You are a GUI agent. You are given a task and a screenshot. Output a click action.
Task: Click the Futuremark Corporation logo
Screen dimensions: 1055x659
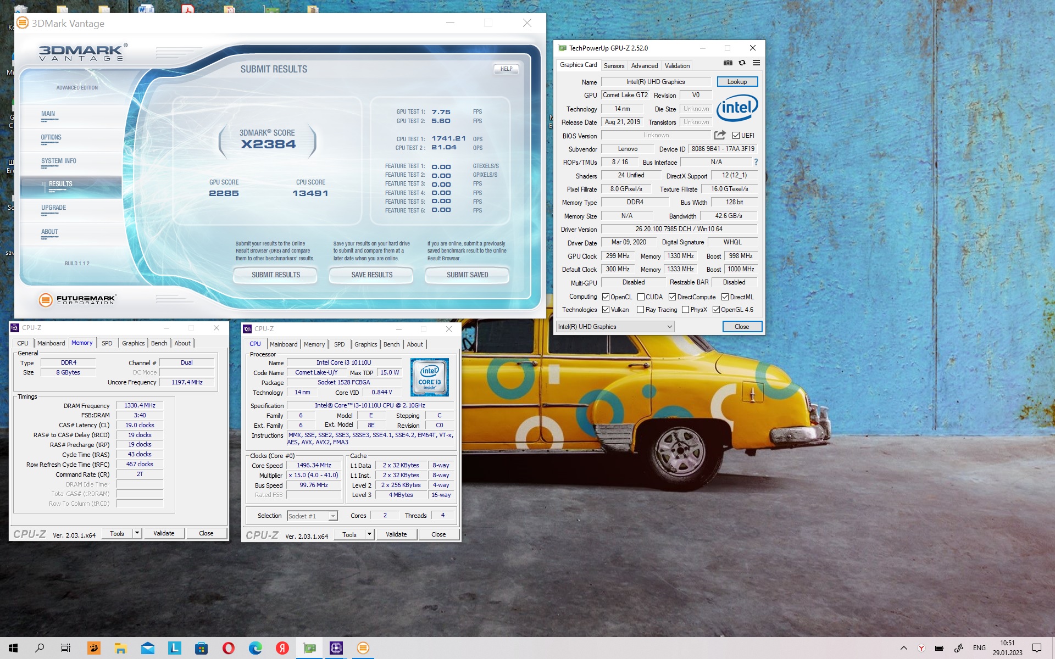pos(77,300)
